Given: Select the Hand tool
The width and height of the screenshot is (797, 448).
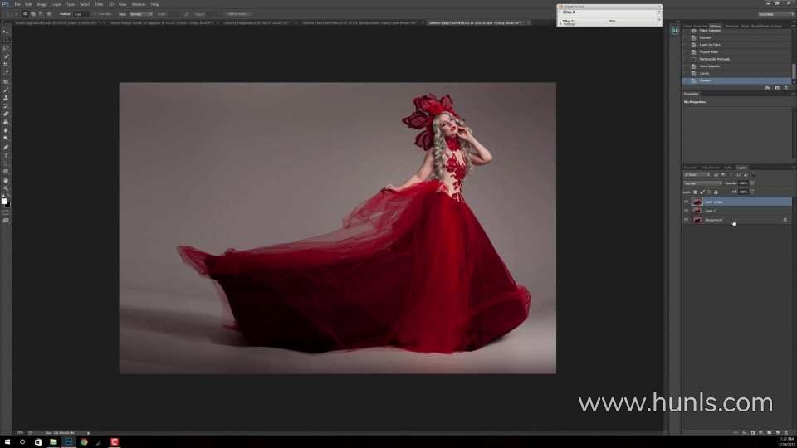Looking at the screenshot, I should tap(7, 180).
